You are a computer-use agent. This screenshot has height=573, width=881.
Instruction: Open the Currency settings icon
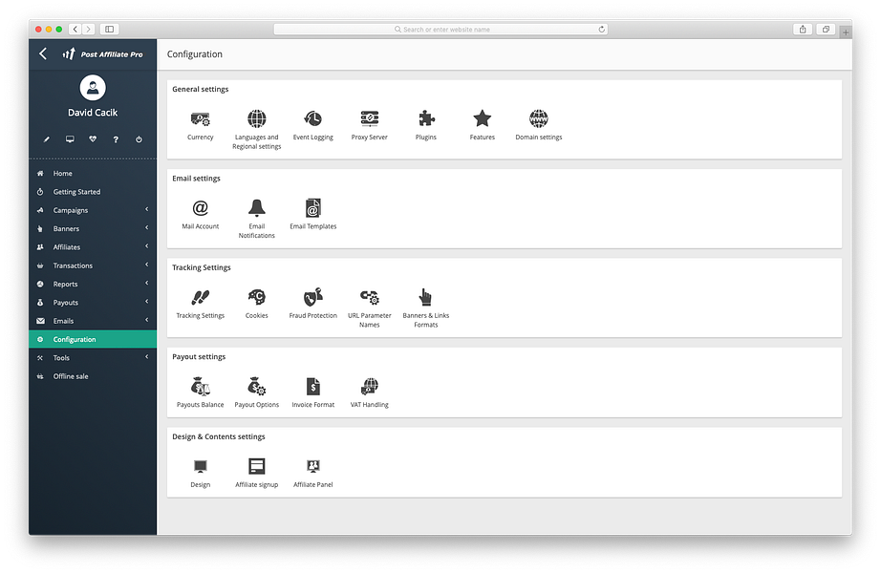[200, 119]
